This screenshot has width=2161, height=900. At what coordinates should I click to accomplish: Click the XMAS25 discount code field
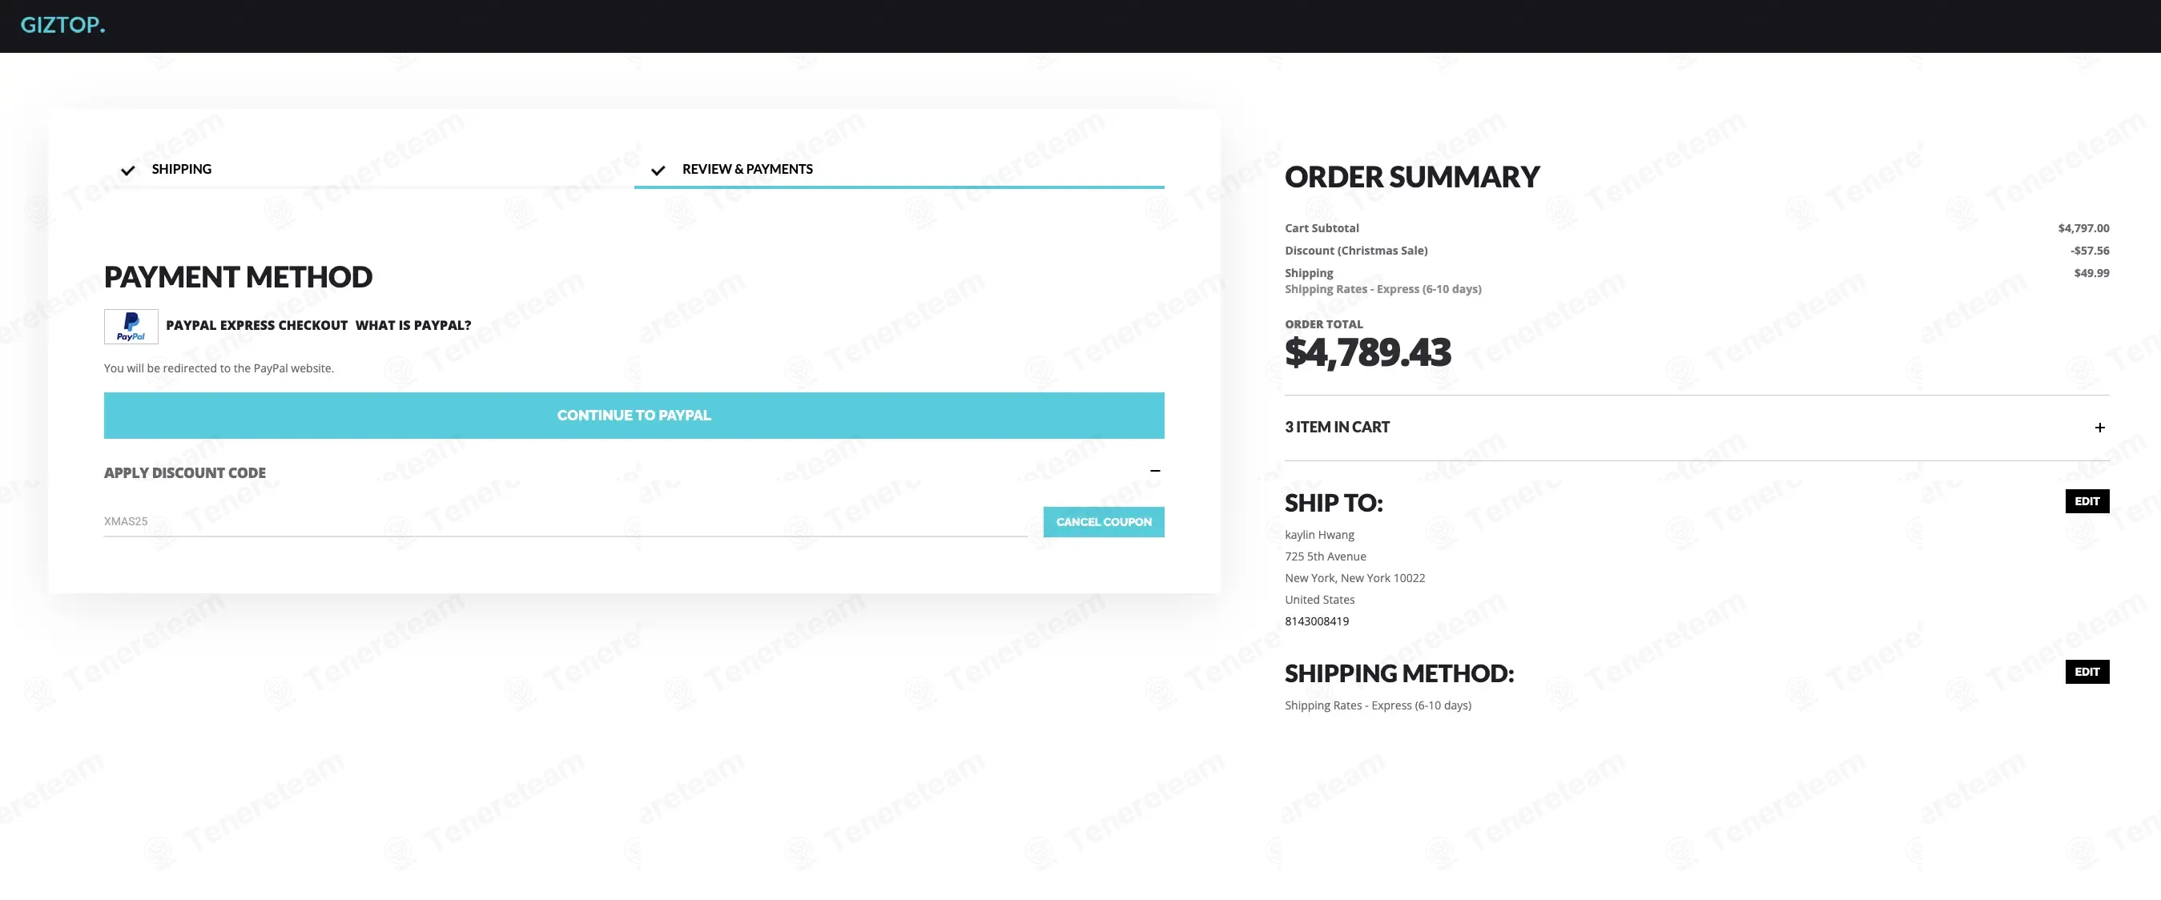coord(565,522)
